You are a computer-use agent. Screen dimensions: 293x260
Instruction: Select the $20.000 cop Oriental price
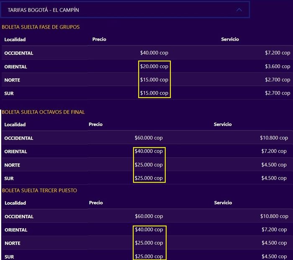click(x=154, y=67)
